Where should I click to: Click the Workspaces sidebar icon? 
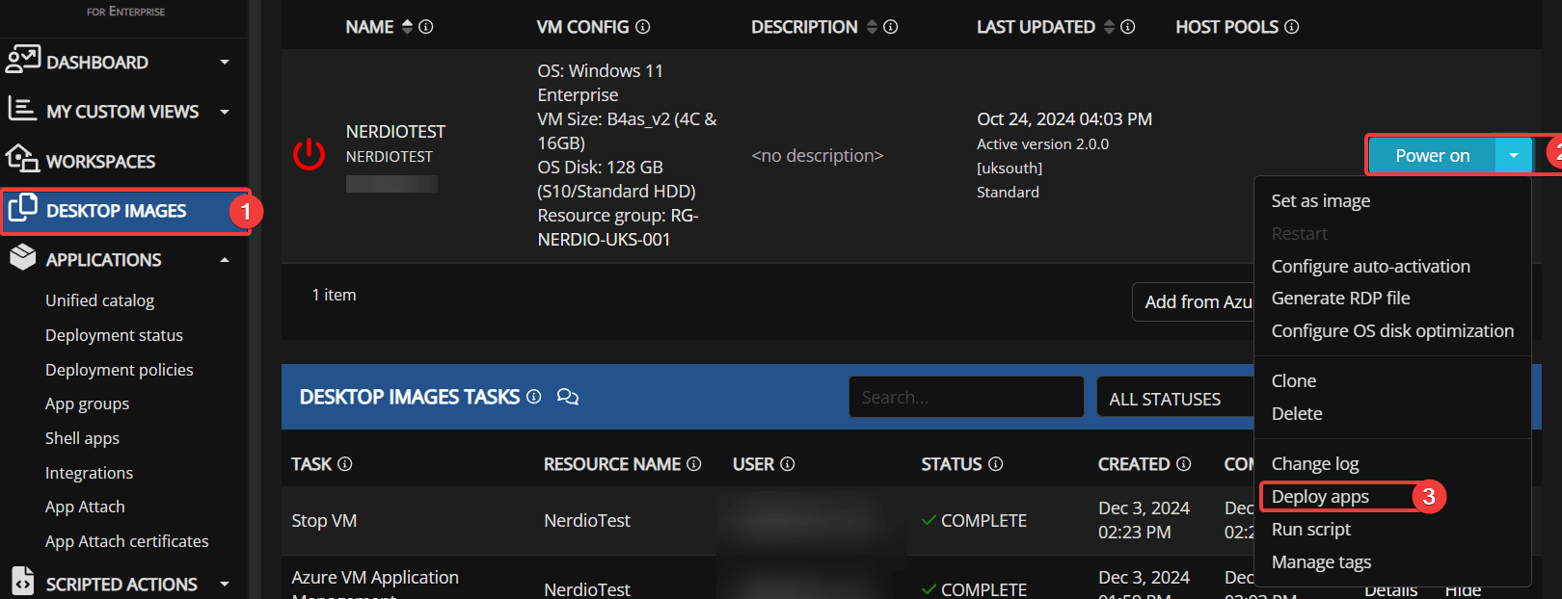pyautogui.click(x=22, y=159)
